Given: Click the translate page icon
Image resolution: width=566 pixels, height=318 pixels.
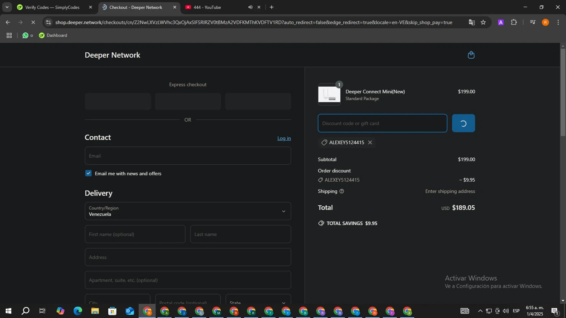Looking at the screenshot, I should 472,22.
